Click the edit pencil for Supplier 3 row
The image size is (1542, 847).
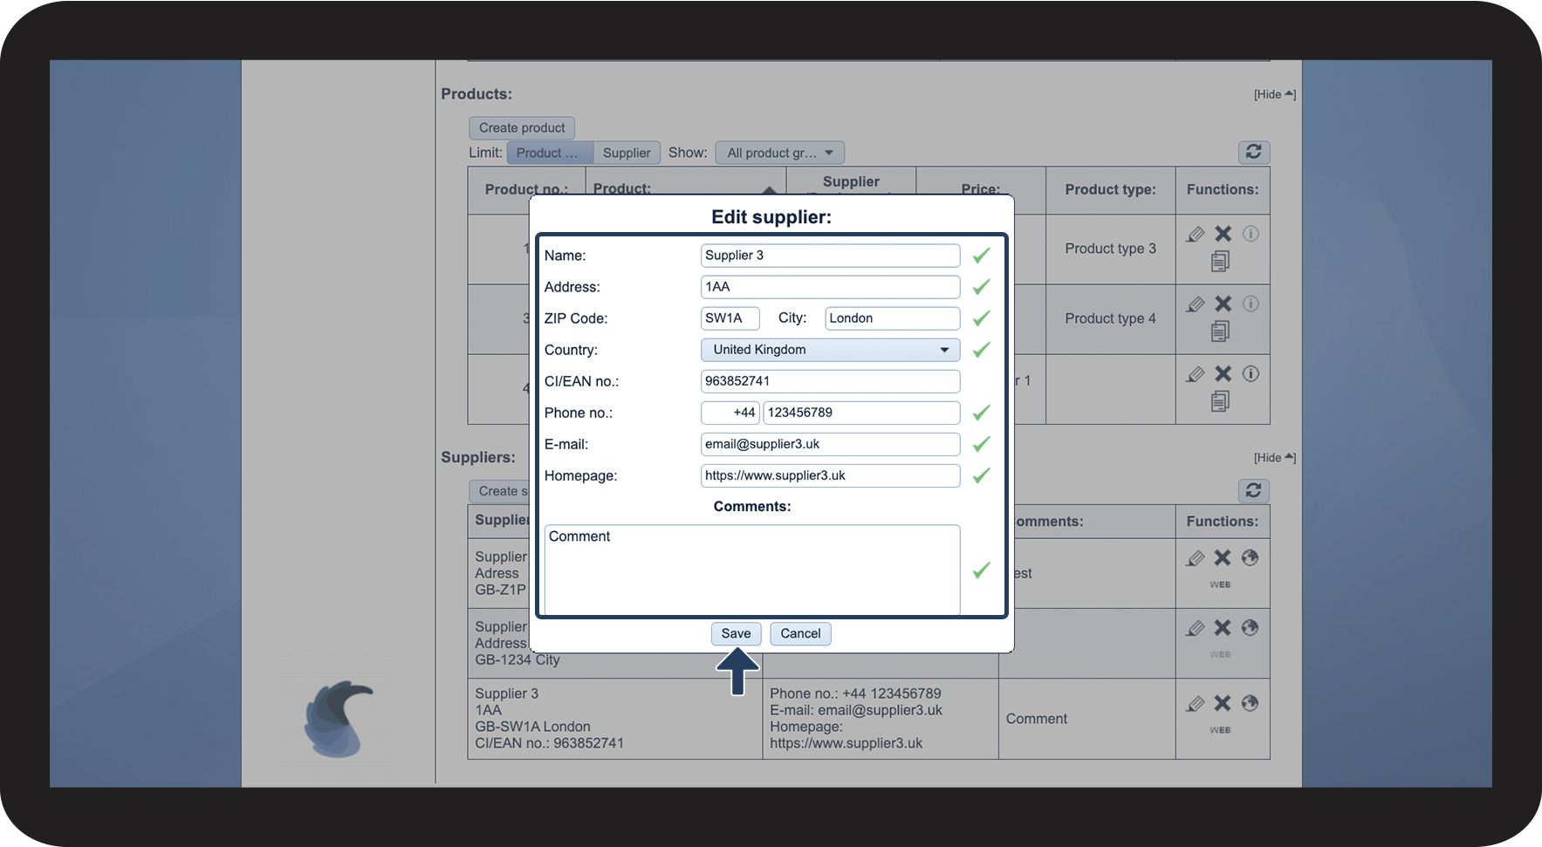pos(1196,704)
